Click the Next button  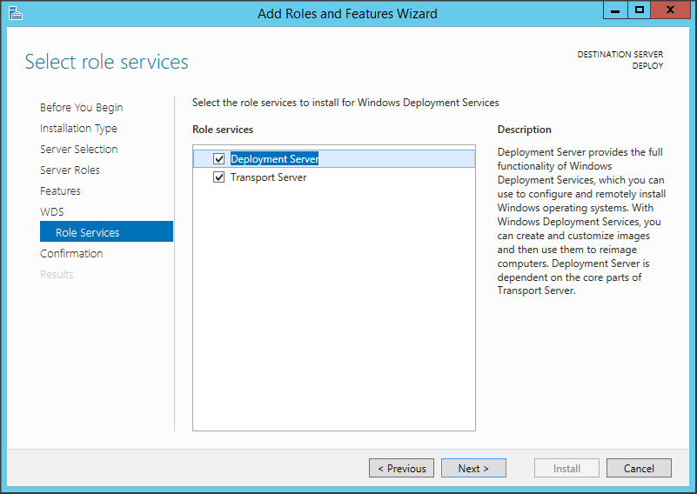coord(473,468)
